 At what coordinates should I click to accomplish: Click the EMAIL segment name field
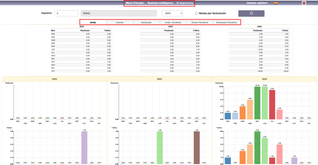pos(119,13)
